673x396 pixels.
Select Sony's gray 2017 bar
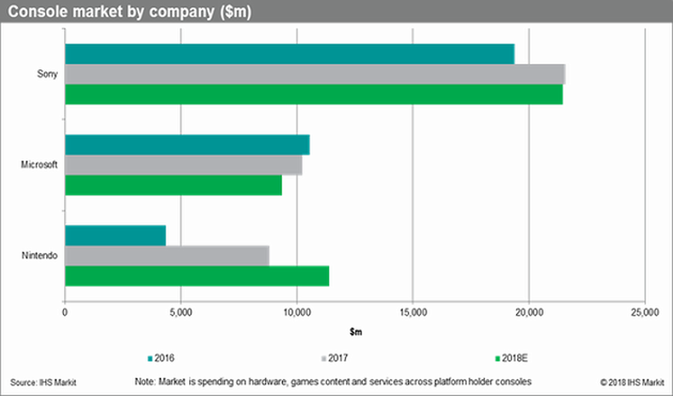pos(315,74)
